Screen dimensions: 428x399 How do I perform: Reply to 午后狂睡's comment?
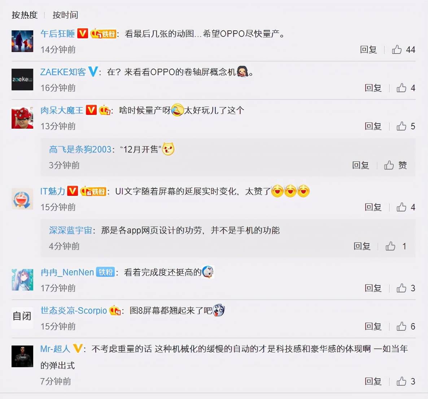[368, 50]
